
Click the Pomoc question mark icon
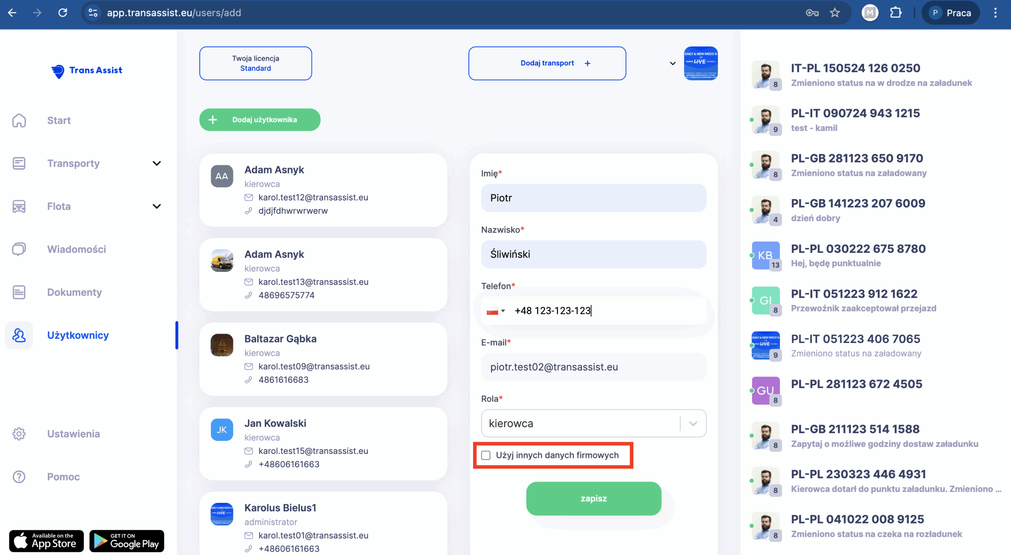(19, 477)
